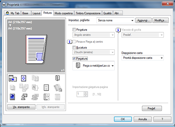Screen dimensions: 175x127
Task: Open the Modo copertina tab
Action: (64, 13)
